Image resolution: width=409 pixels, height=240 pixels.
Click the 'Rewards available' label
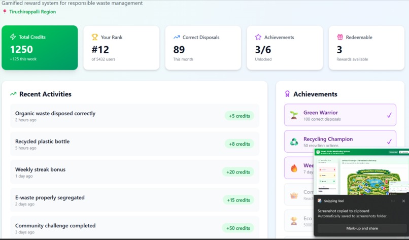point(352,59)
